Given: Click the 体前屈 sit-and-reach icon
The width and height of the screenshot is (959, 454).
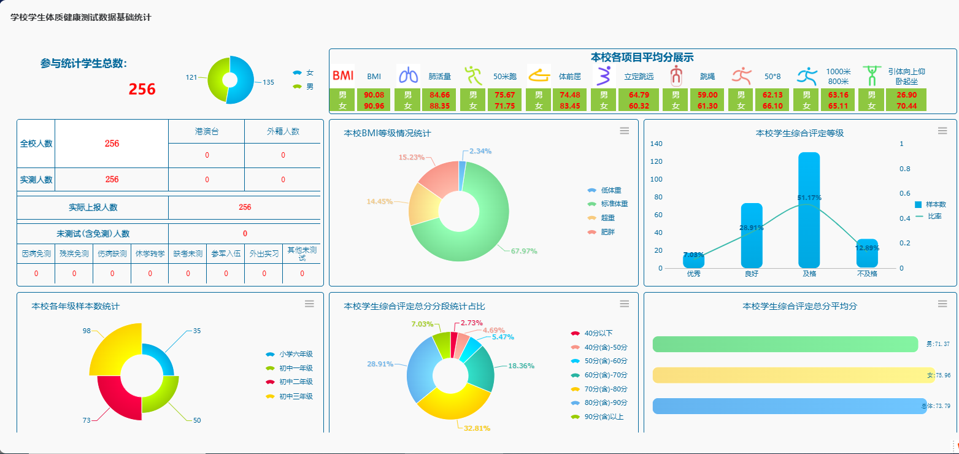Looking at the screenshot, I should (539, 76).
